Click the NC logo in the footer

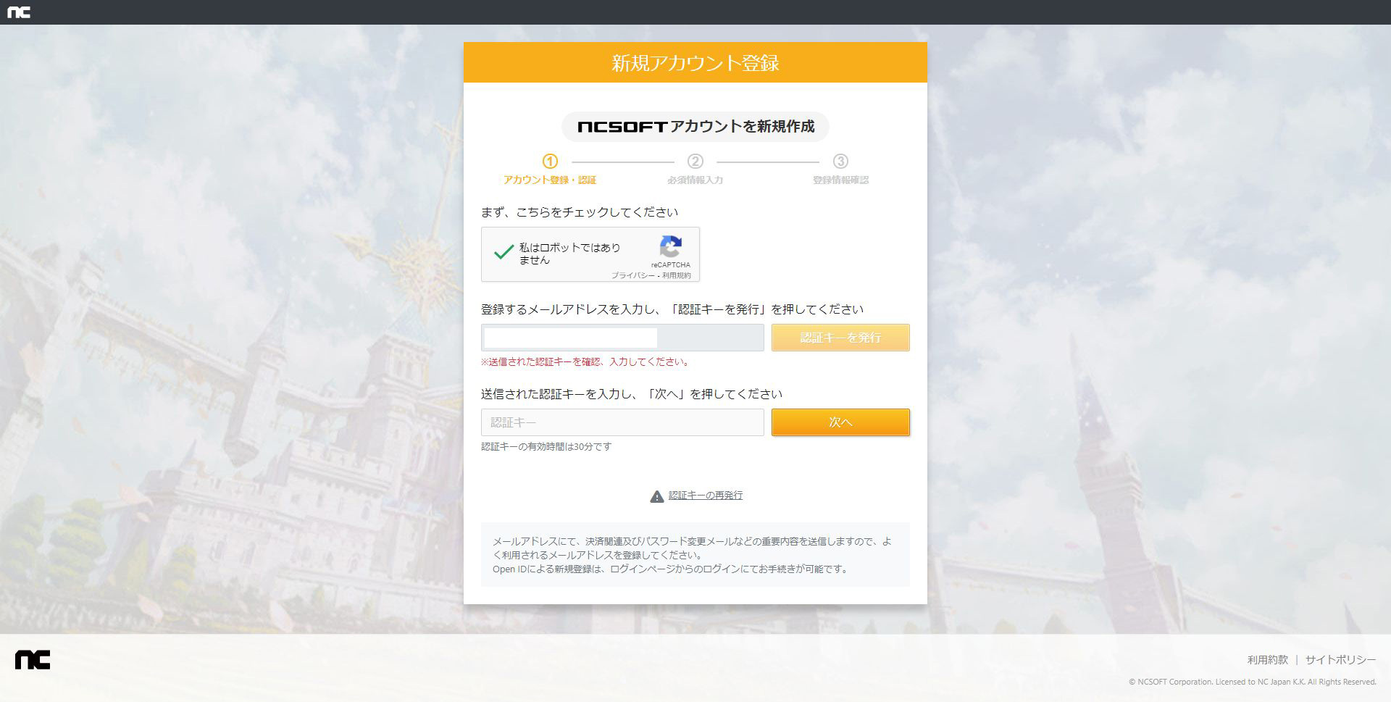point(33,660)
